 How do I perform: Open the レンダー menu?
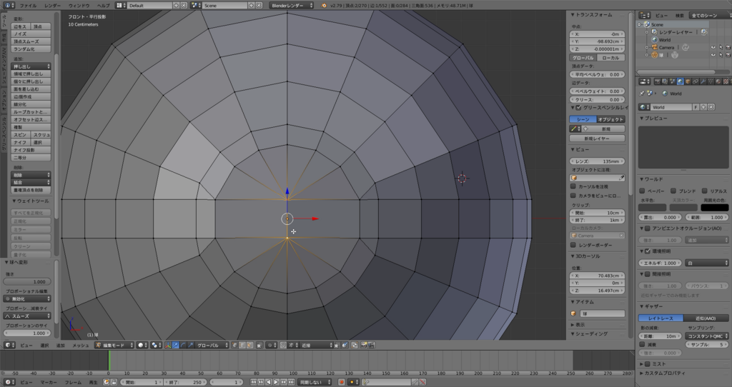click(52, 6)
